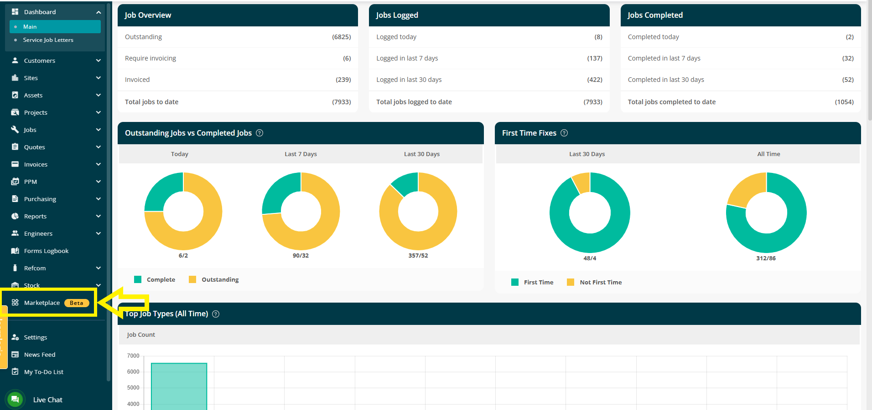The width and height of the screenshot is (872, 410).
Task: Expand the PPM menu chevron
Action: (99, 182)
